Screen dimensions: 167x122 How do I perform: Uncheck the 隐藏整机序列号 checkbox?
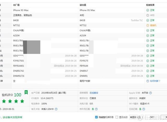point(96,117)
